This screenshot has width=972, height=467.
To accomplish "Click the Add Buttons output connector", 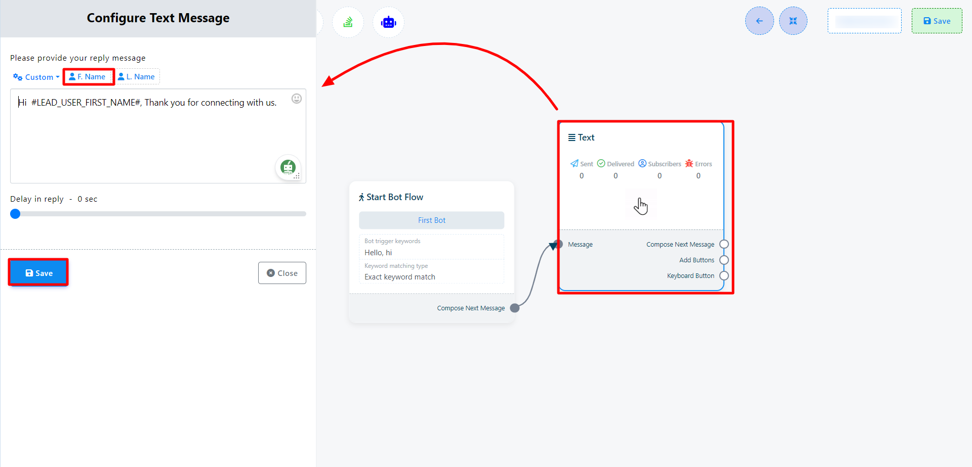I will click(x=724, y=260).
